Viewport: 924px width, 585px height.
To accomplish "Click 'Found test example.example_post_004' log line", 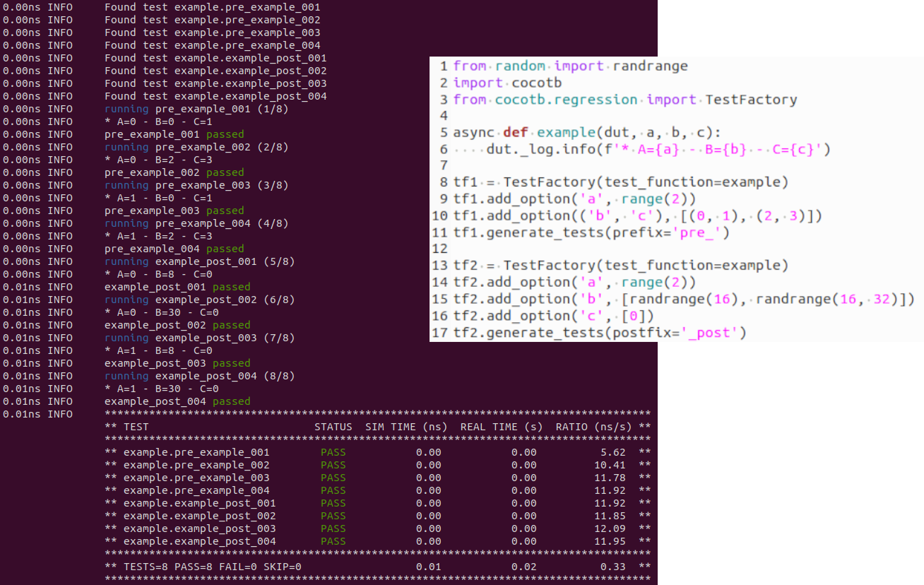I will [x=215, y=96].
